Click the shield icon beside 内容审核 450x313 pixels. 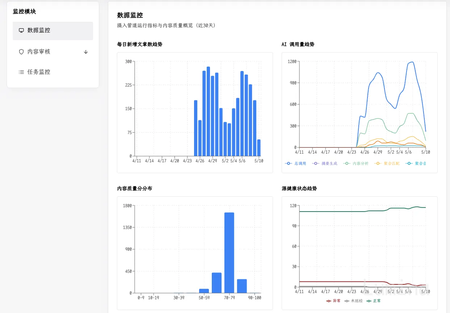[21, 52]
